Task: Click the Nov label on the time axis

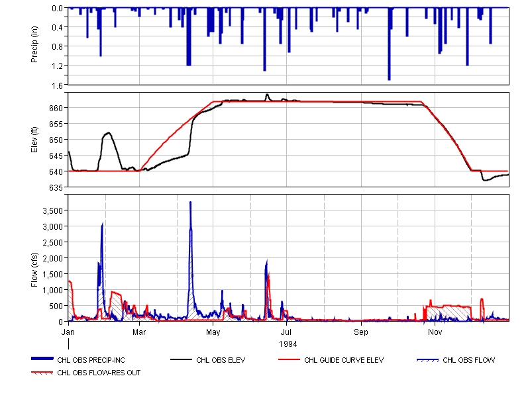Action: tap(435, 331)
